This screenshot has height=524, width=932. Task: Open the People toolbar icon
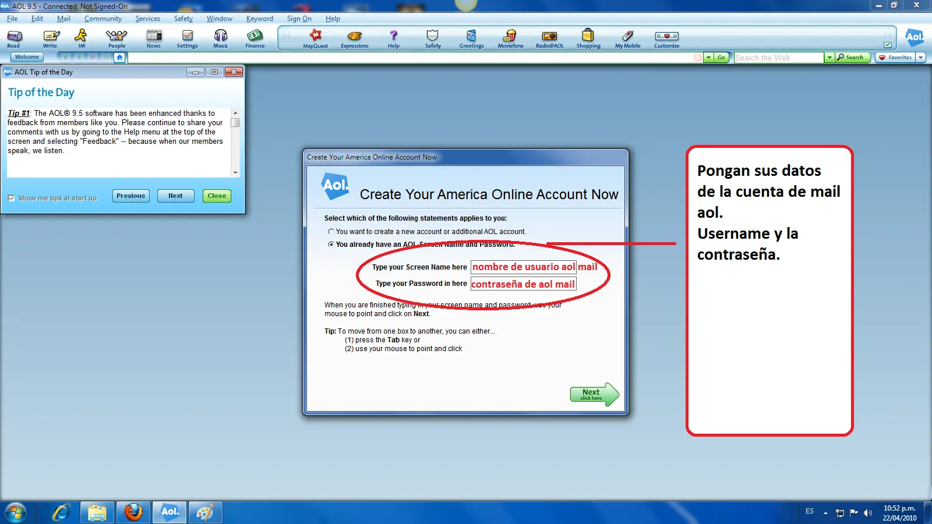coord(116,38)
